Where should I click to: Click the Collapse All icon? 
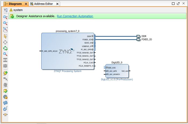click(5, 60)
